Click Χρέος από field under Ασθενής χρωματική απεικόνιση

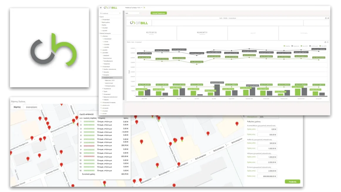pos(267,143)
